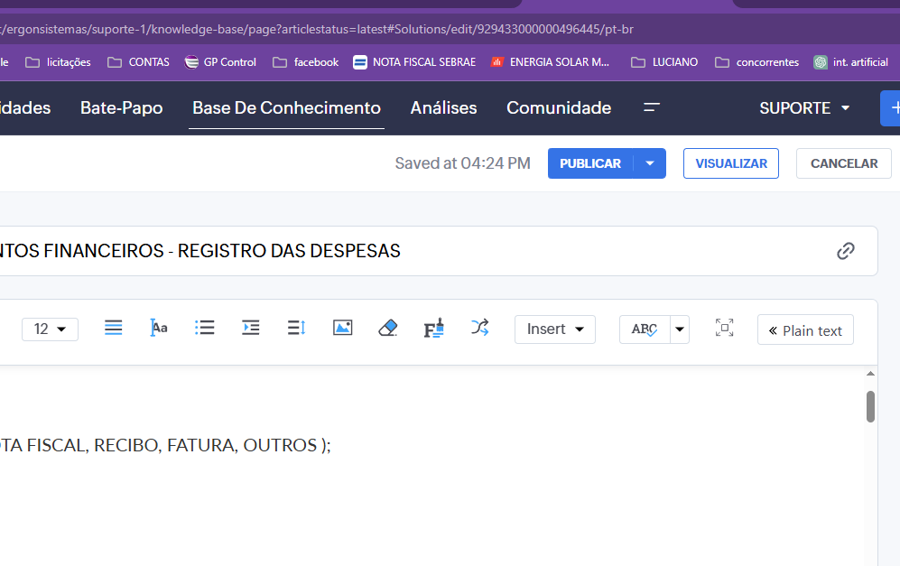Screen dimensions: 900x566
Task: Open the Comunidade tab
Action: pyautogui.click(x=559, y=108)
